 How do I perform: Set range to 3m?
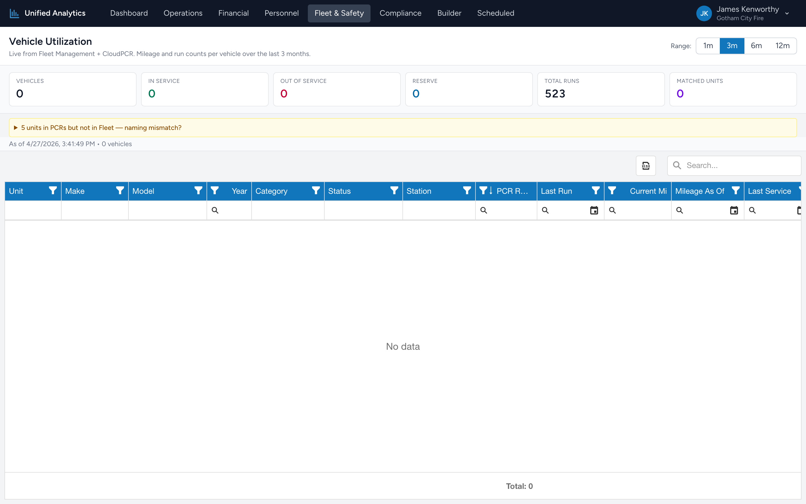pyautogui.click(x=732, y=46)
